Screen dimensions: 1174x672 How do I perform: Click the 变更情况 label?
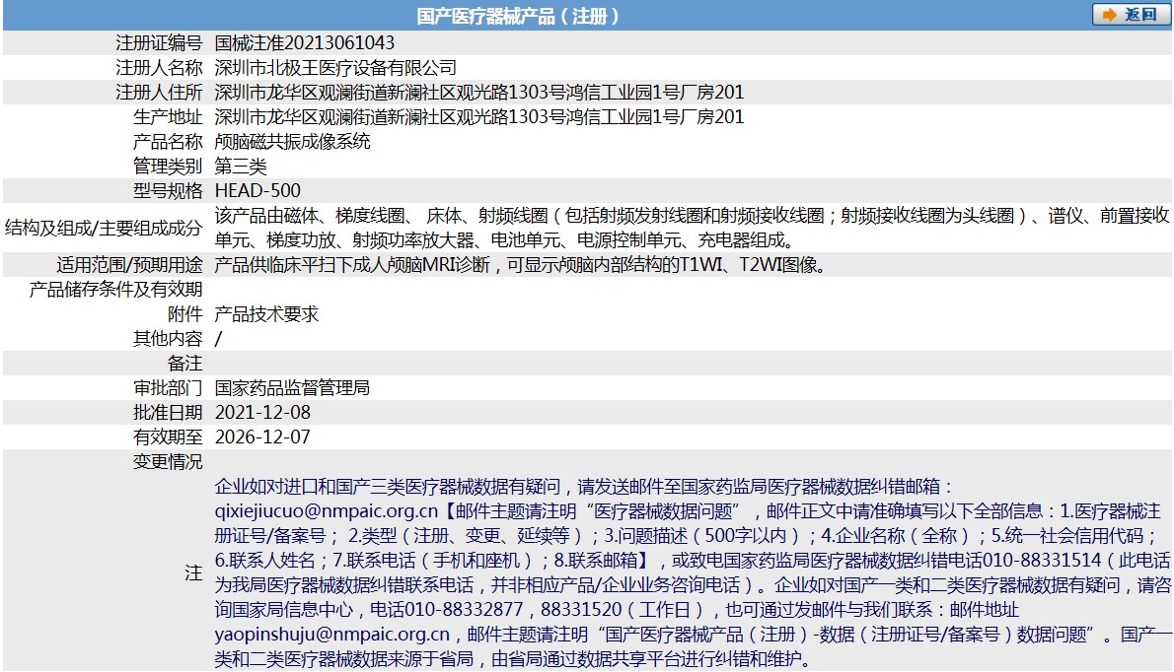tap(168, 463)
